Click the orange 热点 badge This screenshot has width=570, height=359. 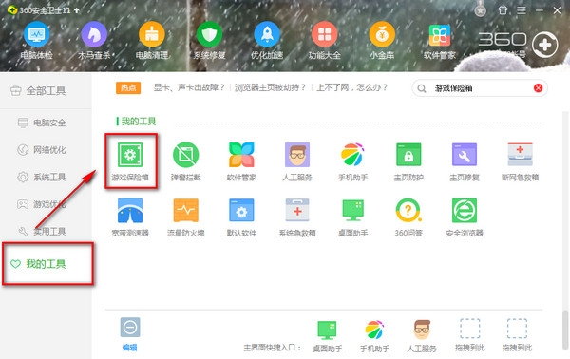tap(128, 88)
